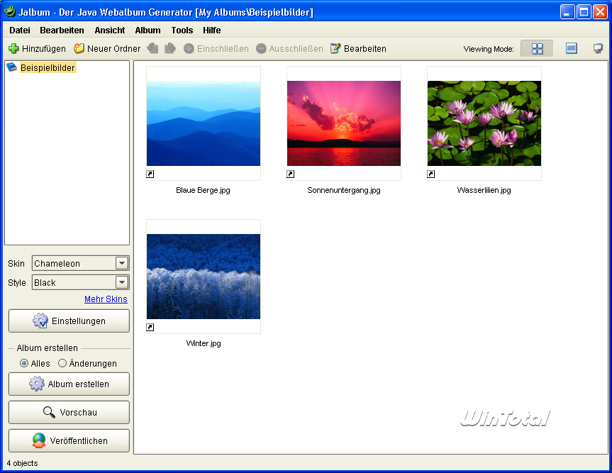The width and height of the screenshot is (612, 473).
Task: Open the Album menu
Action: point(148,30)
